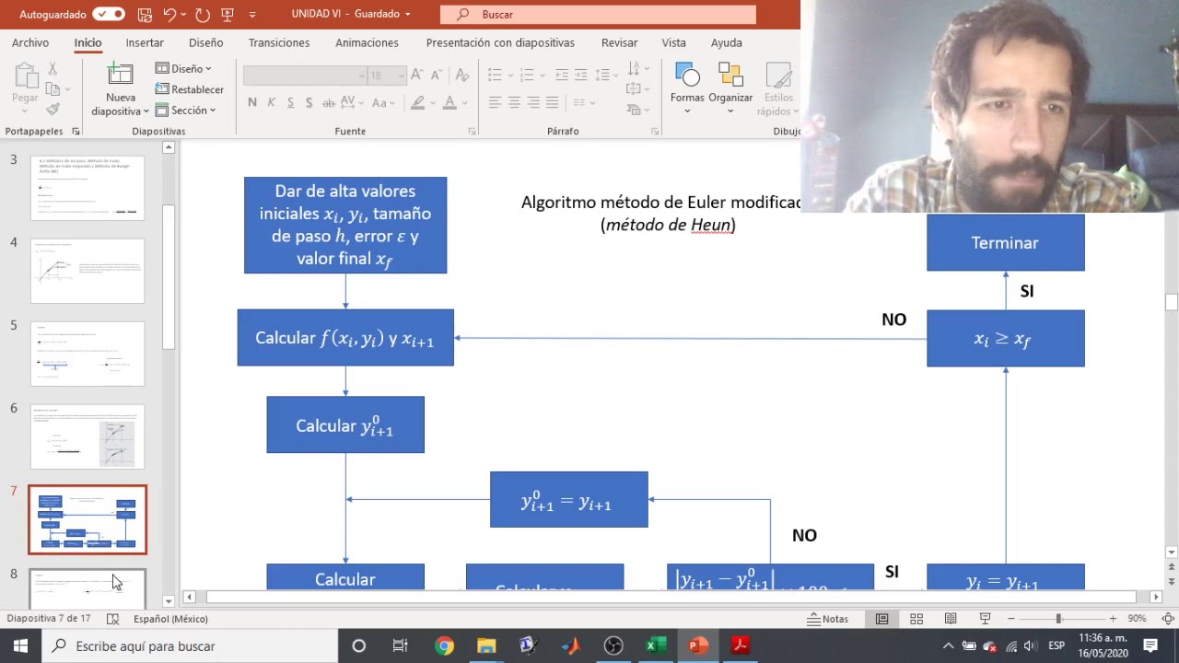
Task: Click the Copy icon
Action: tap(53, 89)
